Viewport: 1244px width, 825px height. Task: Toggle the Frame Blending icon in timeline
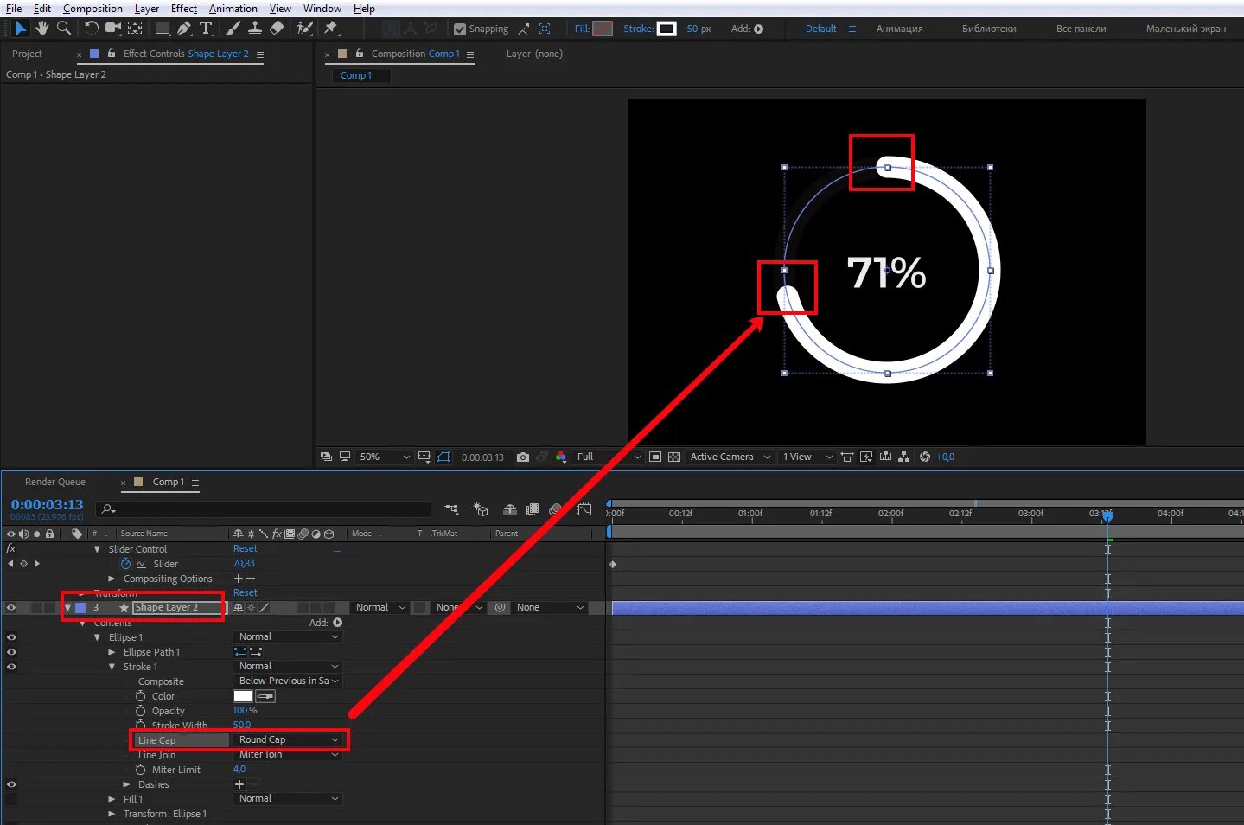click(x=533, y=510)
